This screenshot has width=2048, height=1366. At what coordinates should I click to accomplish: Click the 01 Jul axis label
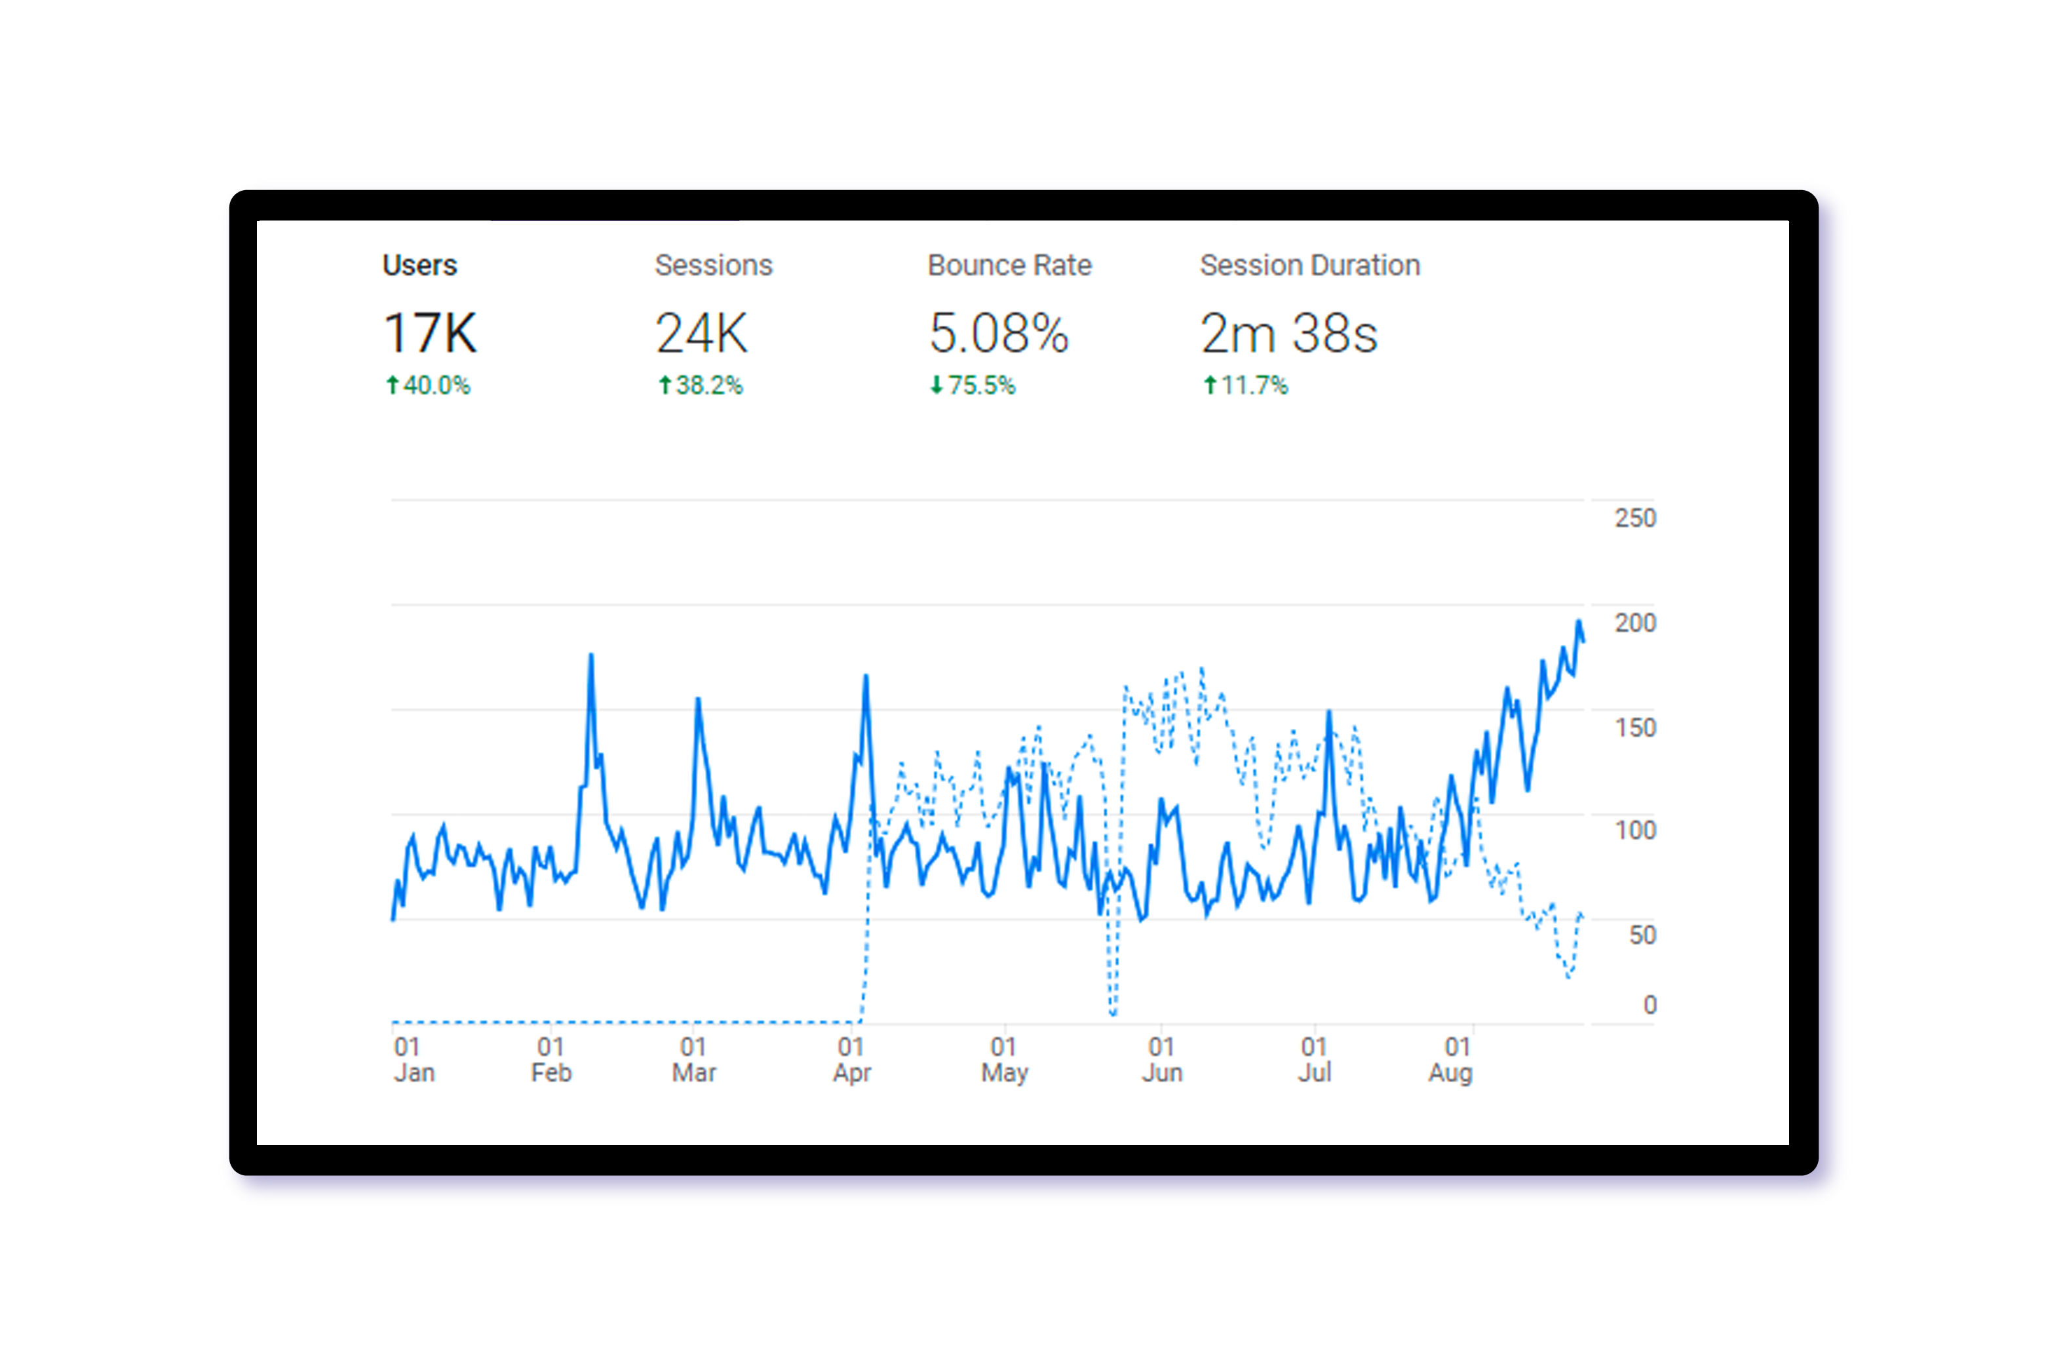pos(1315,1059)
